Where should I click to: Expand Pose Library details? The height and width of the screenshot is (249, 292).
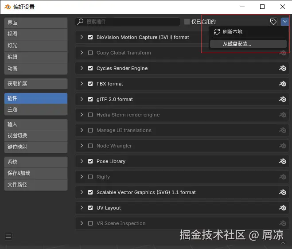coord(82,161)
